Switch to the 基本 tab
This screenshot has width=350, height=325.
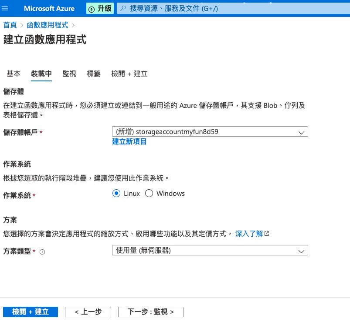(14, 74)
